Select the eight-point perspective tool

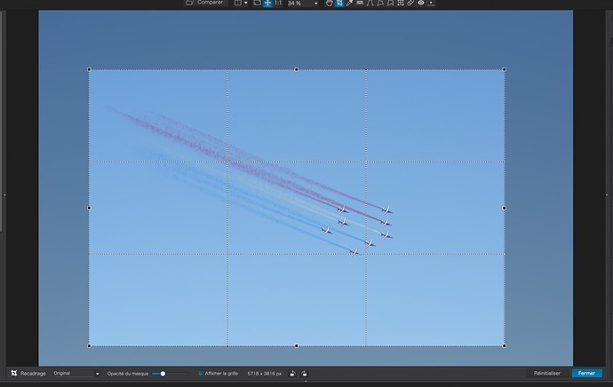click(390, 3)
